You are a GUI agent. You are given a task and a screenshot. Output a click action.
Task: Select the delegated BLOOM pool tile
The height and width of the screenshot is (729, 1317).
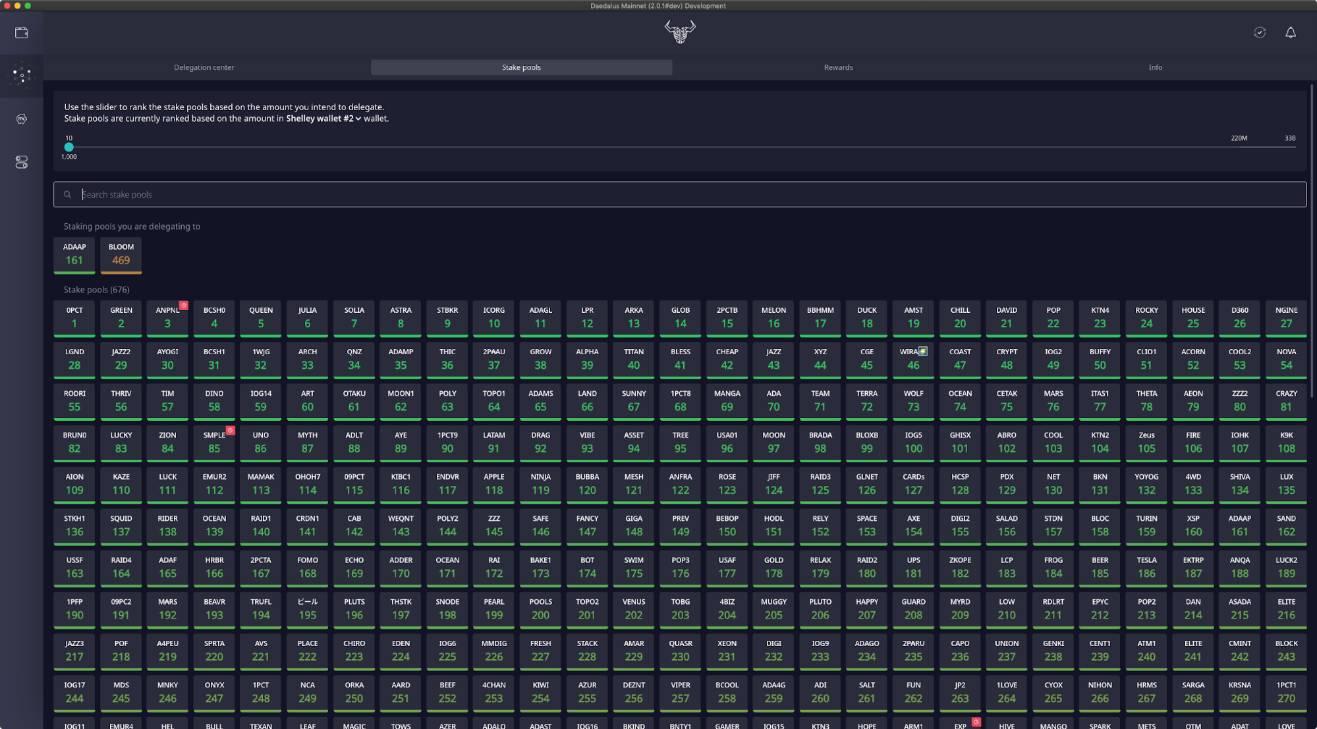121,254
